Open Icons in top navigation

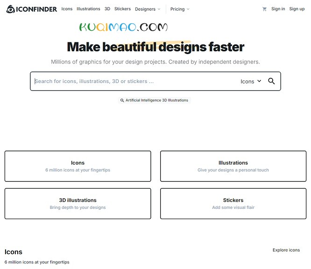point(67,9)
